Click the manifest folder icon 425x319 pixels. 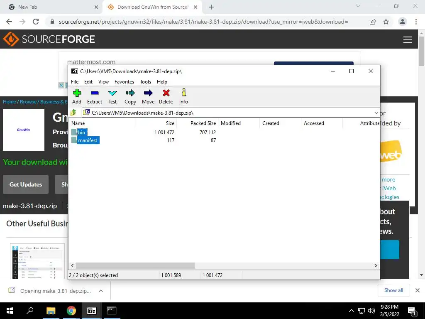pos(74,140)
